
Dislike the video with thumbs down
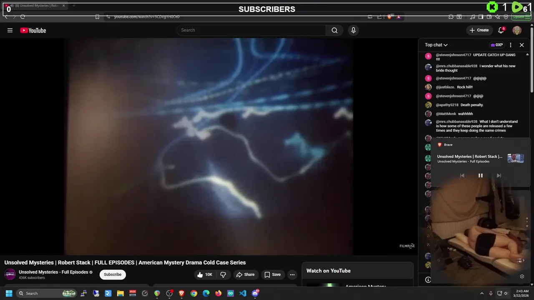click(224, 275)
